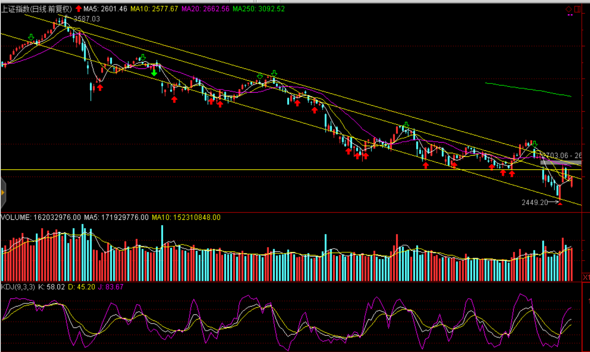Open the KDJ(9,3,3) indicator label
The width and height of the screenshot is (590, 352).
(18, 287)
